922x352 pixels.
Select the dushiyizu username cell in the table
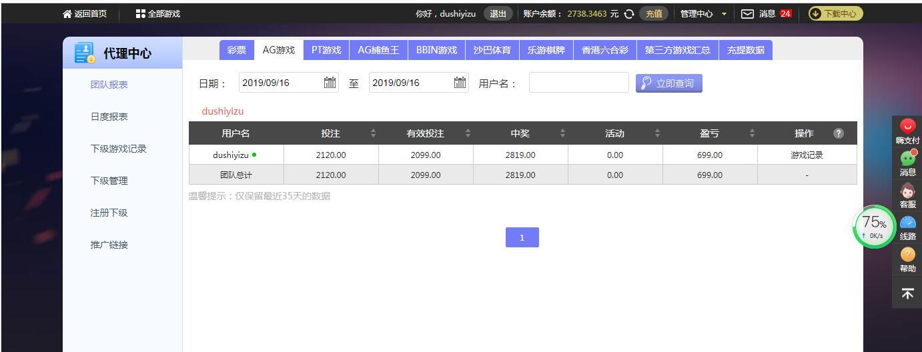point(236,155)
